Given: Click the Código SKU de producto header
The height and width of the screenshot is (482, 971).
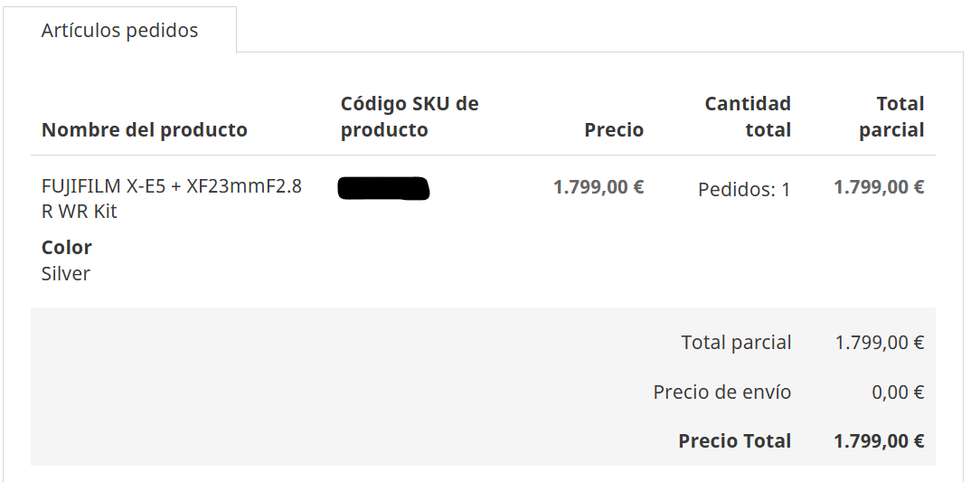Looking at the screenshot, I should (x=409, y=117).
